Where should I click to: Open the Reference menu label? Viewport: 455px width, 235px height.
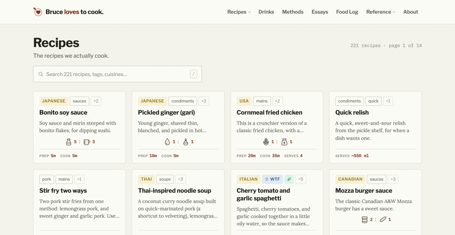click(378, 12)
